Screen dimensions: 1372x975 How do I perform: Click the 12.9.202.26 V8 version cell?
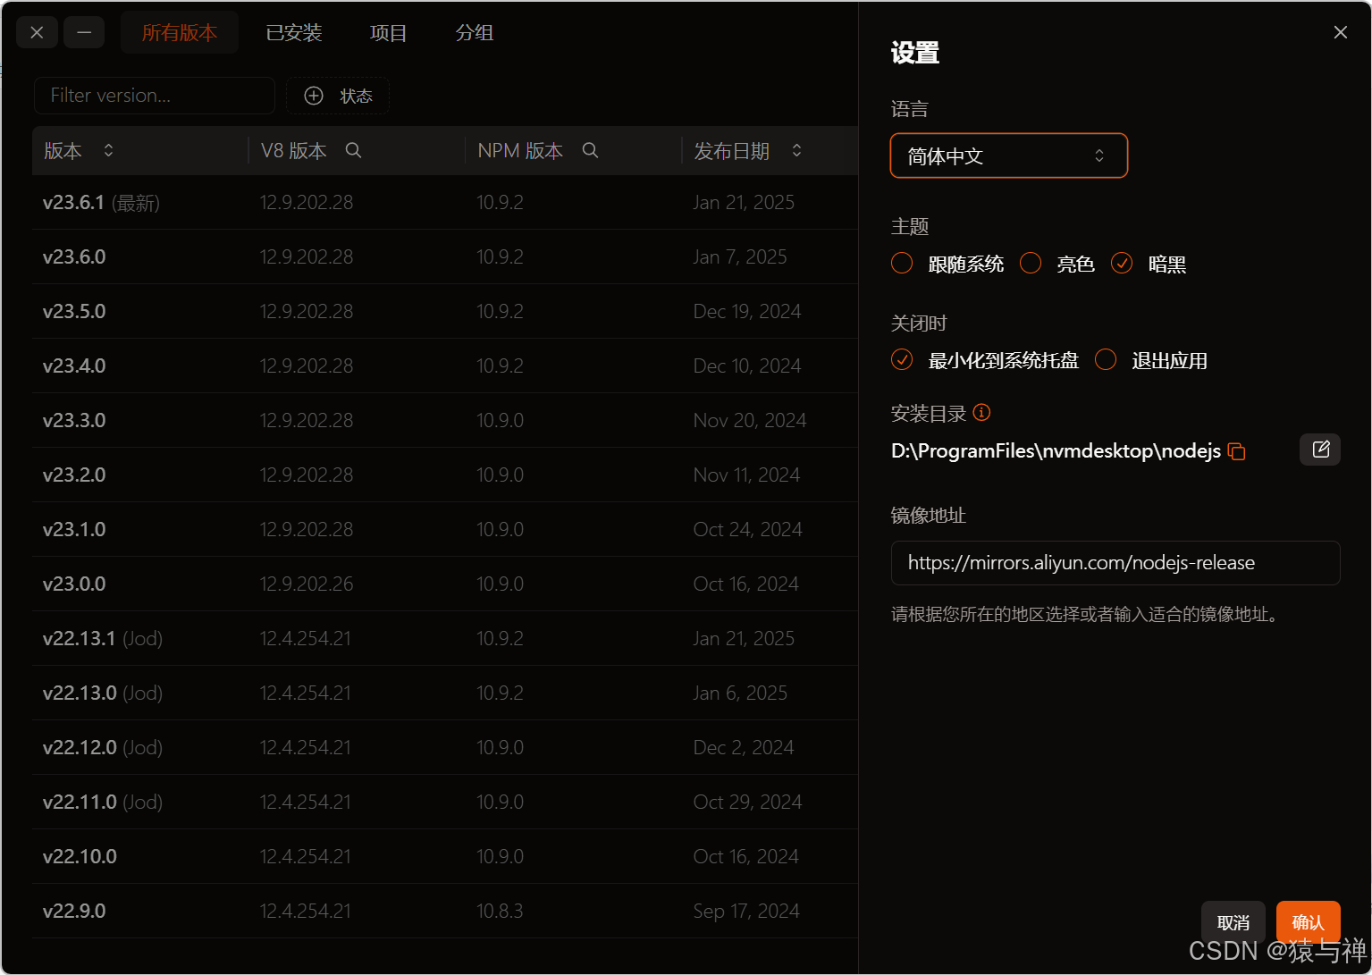click(307, 584)
